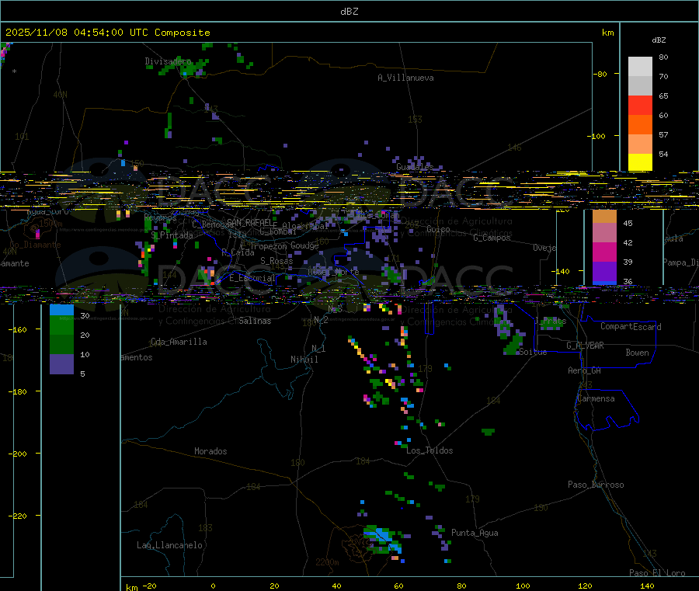
Task: Select the E_Escorial label
Action: [252, 278]
